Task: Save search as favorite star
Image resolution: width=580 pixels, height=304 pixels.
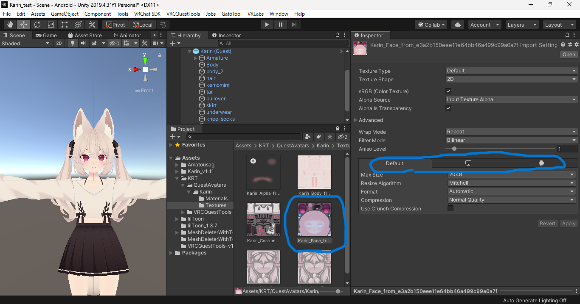Action: 330,137
